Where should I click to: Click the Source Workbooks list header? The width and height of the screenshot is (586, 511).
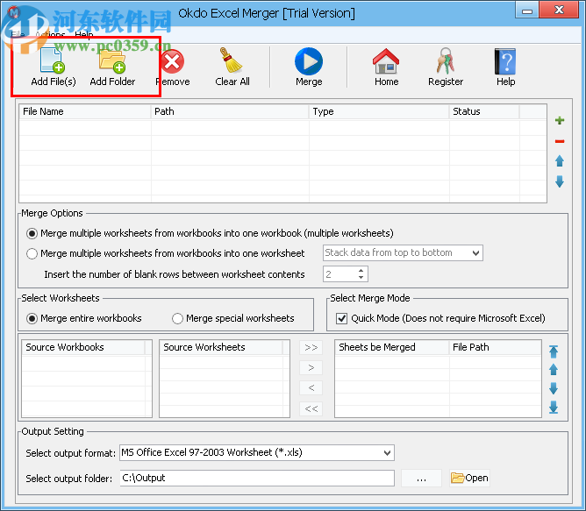[83, 347]
